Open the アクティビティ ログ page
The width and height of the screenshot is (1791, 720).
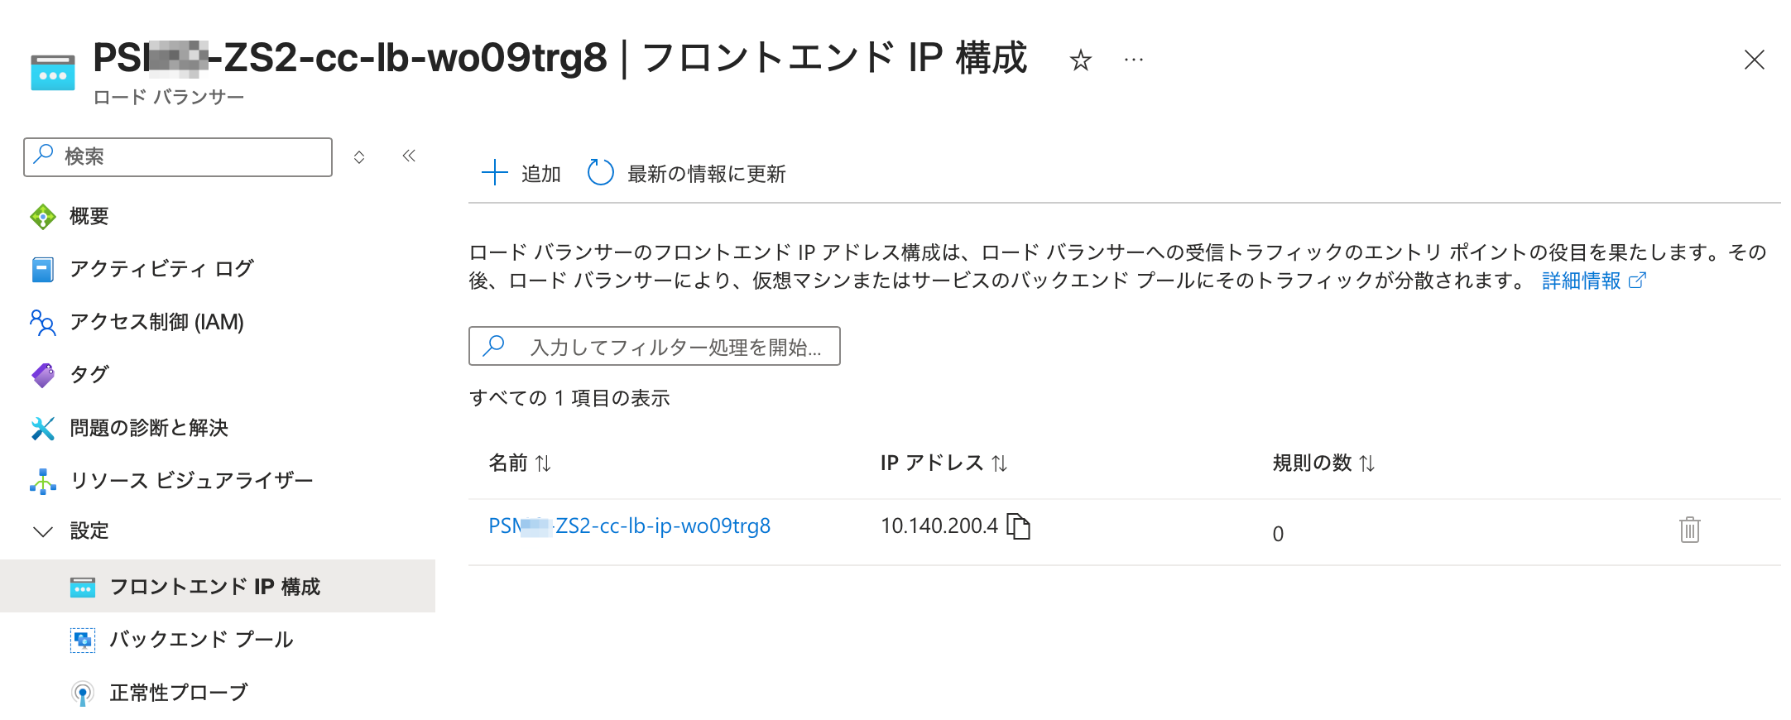point(161,268)
